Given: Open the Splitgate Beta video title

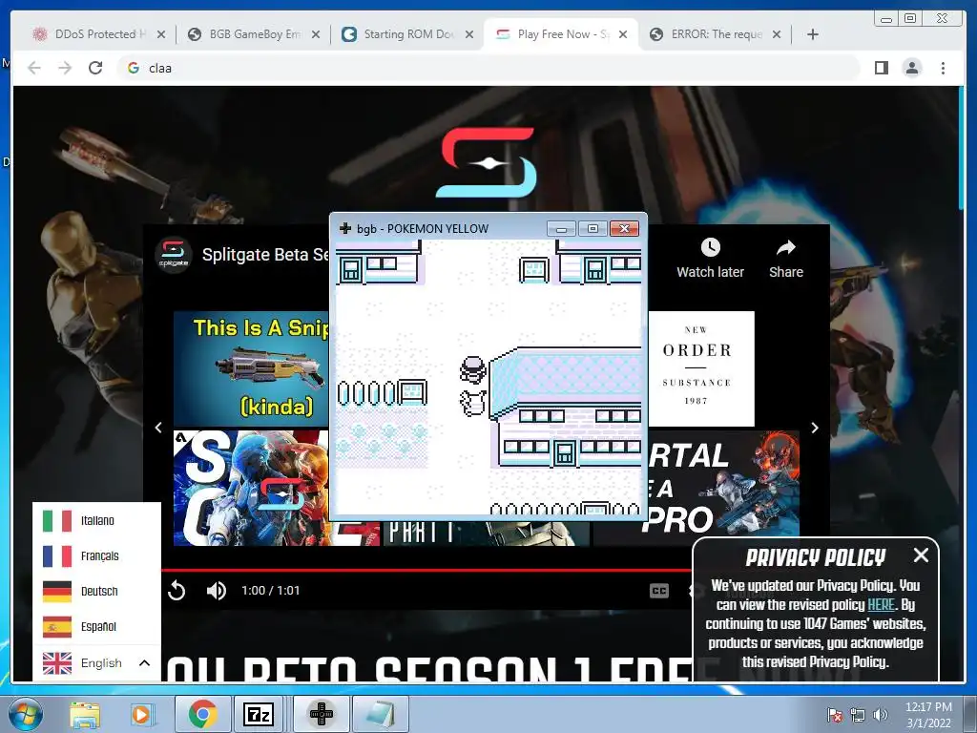Looking at the screenshot, I should (x=265, y=254).
